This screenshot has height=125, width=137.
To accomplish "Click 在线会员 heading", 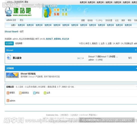I will tap(10, 87).
